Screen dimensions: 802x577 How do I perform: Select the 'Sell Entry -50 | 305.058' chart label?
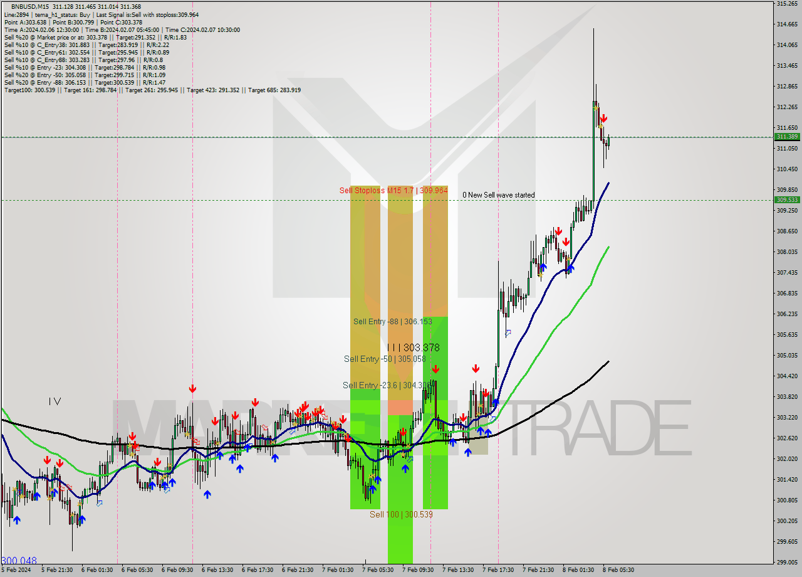[x=385, y=359]
